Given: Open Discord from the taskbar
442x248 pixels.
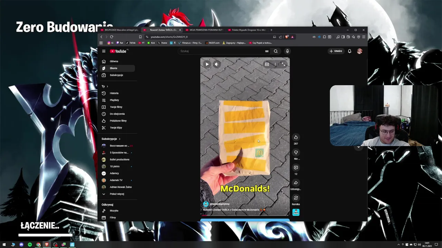Looking at the screenshot, I should (x=21, y=245).
